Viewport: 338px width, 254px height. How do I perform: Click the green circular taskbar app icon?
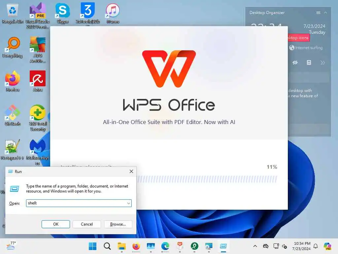[x=194, y=246]
